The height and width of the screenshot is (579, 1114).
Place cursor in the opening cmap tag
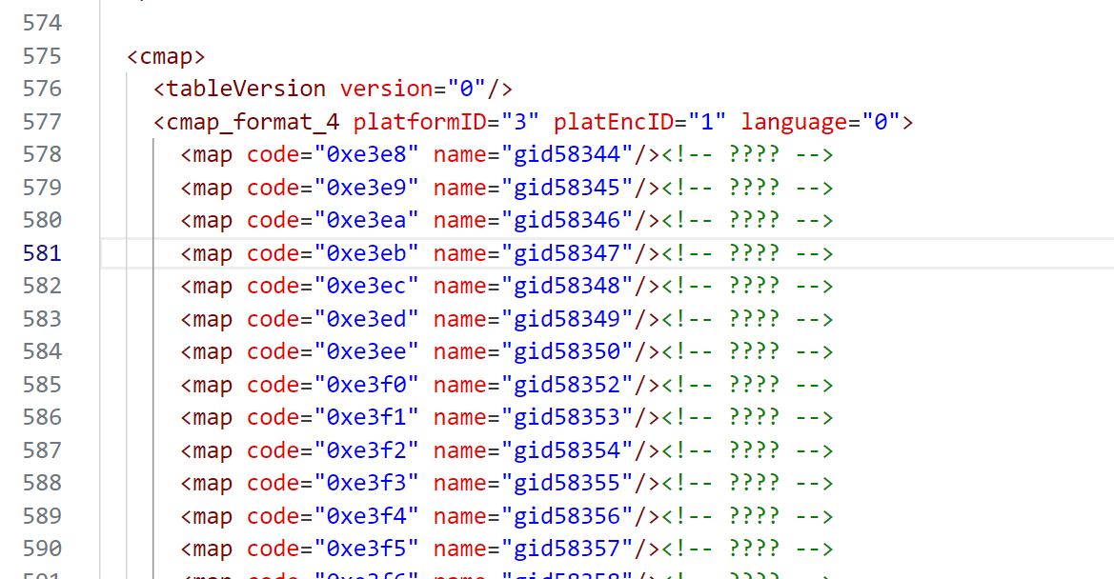coord(166,56)
